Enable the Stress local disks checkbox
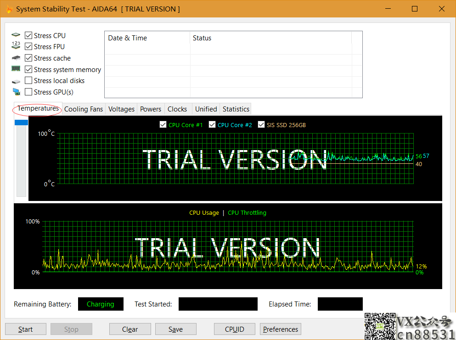The width and height of the screenshot is (456, 340). pos(28,80)
